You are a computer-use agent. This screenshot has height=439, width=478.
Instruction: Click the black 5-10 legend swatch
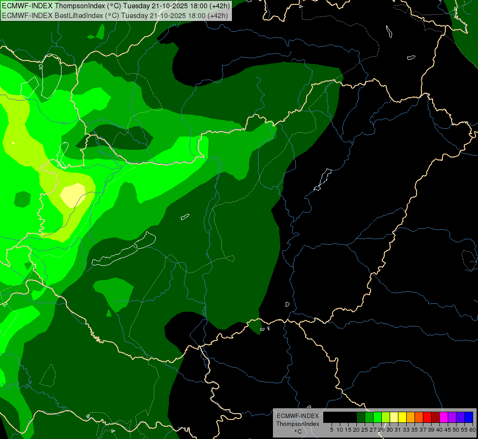click(335, 417)
